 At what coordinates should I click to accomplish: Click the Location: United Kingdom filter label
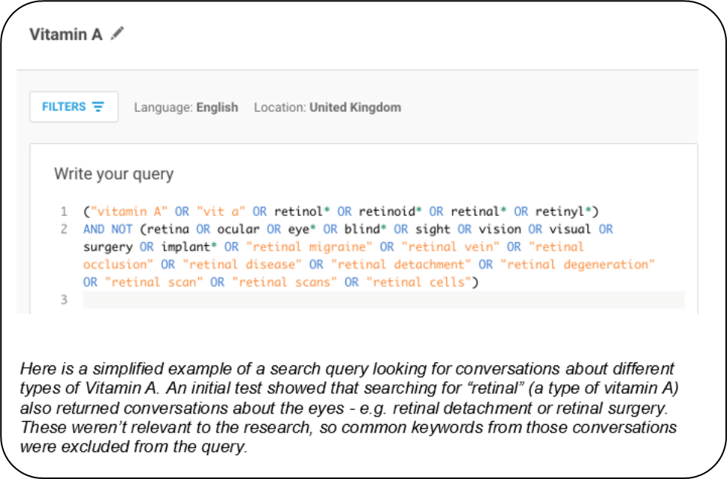tap(327, 108)
